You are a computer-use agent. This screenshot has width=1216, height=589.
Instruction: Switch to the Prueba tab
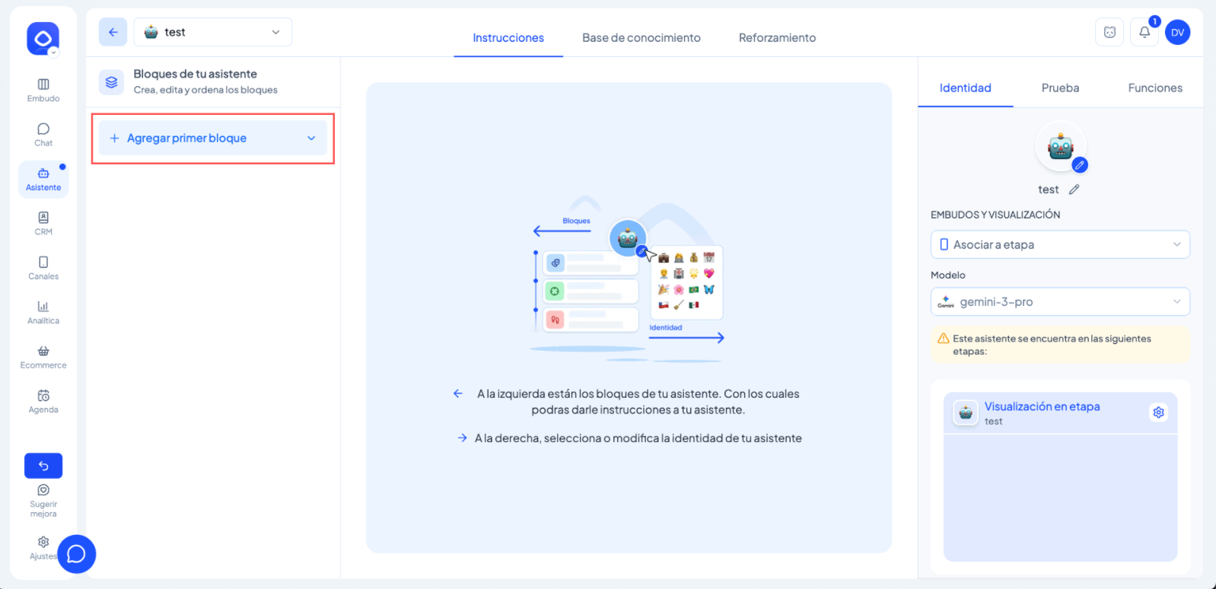point(1060,88)
